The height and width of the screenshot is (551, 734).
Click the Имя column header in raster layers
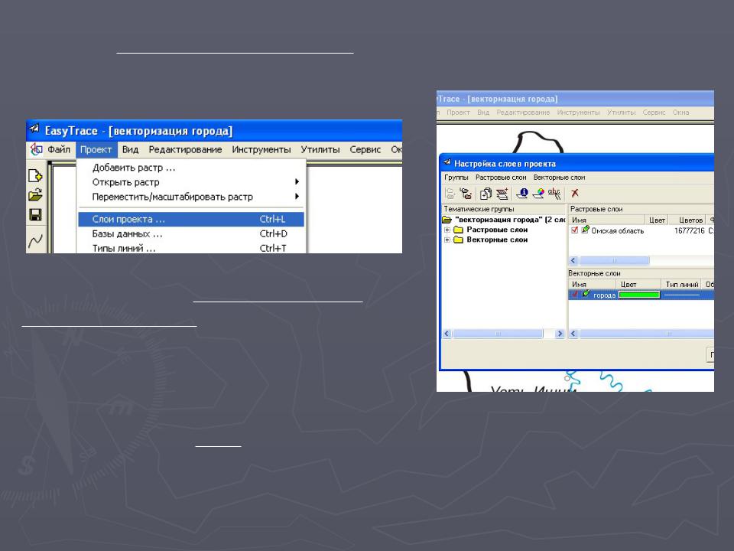pos(607,220)
